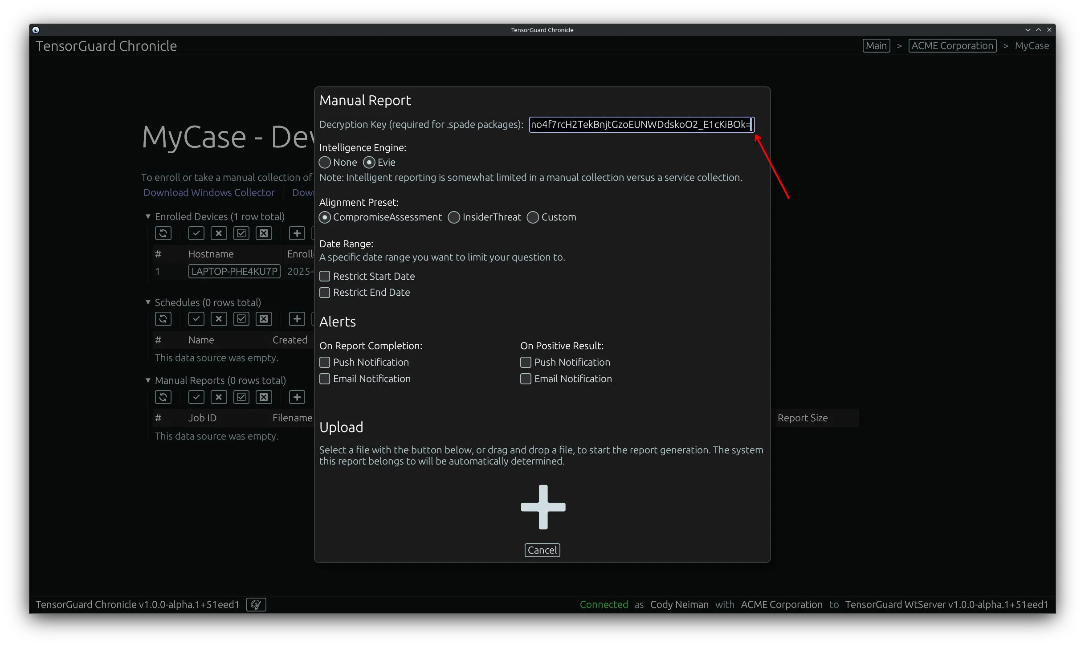Click the X icon in the Manual Reports toolbar
This screenshot has width=1085, height=648.
pyautogui.click(x=218, y=397)
